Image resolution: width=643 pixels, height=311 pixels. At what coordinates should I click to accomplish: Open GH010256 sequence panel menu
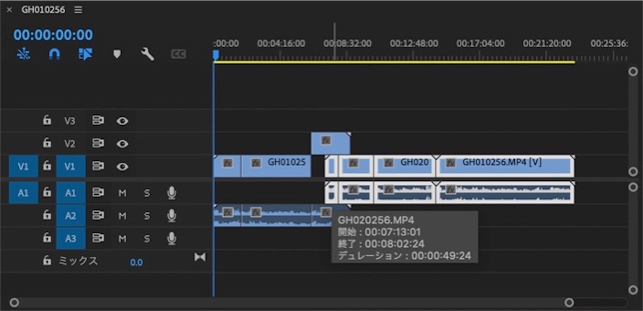pos(78,10)
